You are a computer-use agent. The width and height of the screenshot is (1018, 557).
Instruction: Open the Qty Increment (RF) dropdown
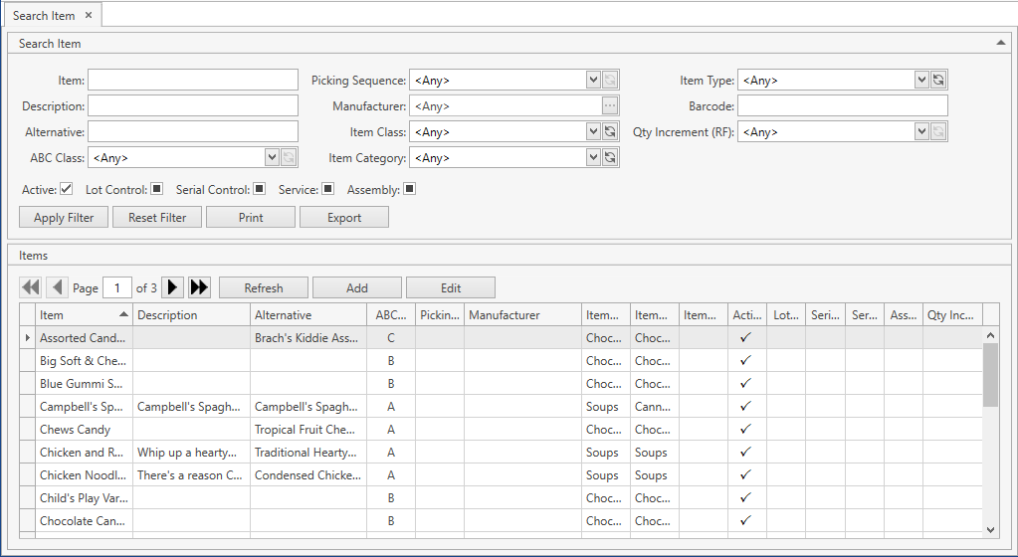921,131
